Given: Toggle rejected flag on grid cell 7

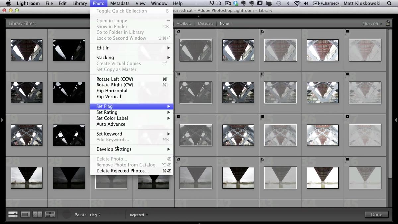Looking at the screenshot, I should (x=263, y=31).
